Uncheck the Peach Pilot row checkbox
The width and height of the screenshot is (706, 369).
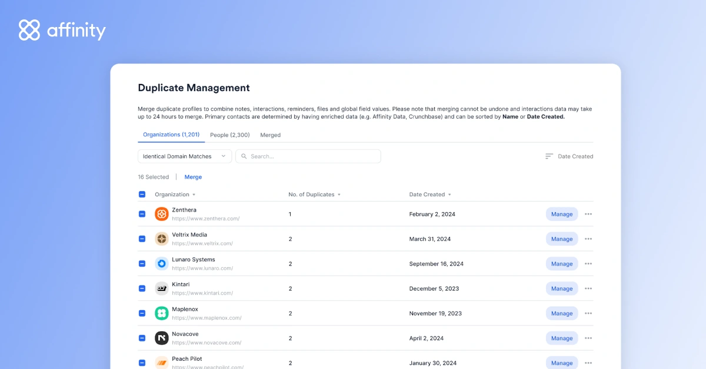click(x=142, y=363)
